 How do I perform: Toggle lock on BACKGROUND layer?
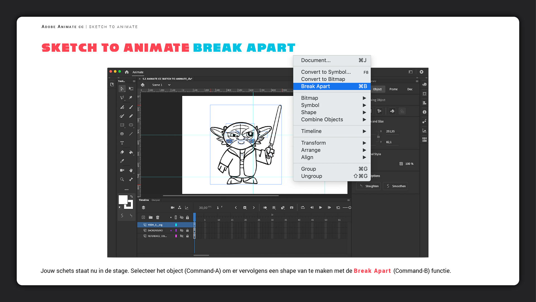pos(188,230)
